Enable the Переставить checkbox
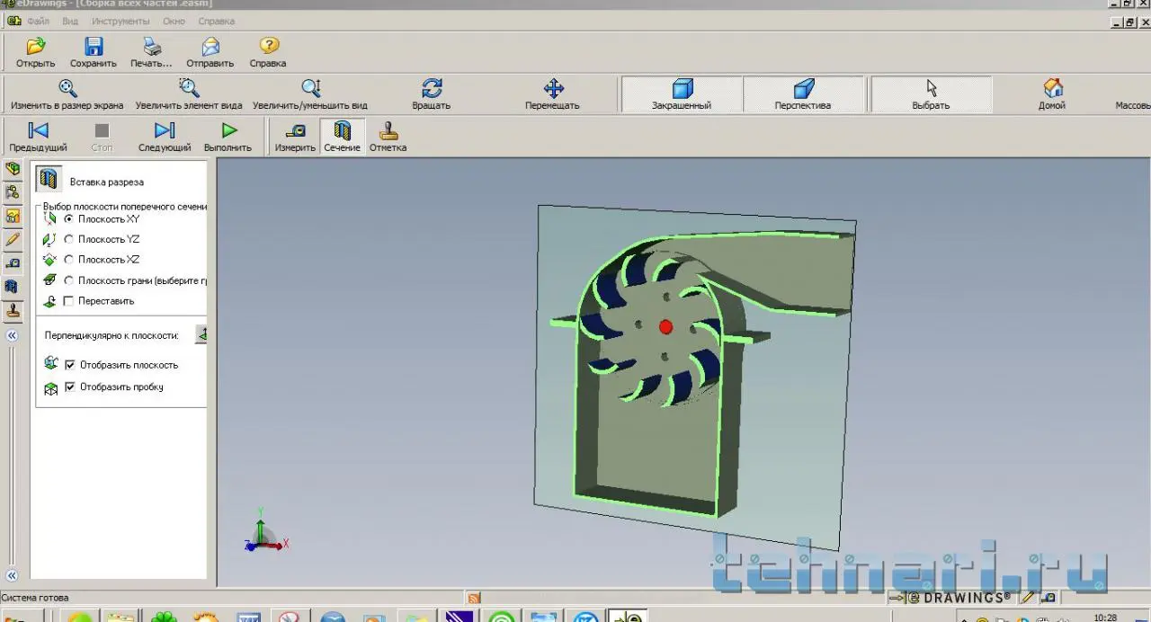This screenshot has height=622, width=1151. click(69, 301)
